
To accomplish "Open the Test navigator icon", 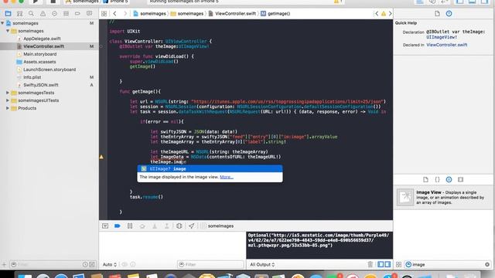I will [x=54, y=14].
